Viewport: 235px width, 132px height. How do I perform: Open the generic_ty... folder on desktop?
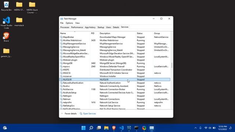(6, 53)
